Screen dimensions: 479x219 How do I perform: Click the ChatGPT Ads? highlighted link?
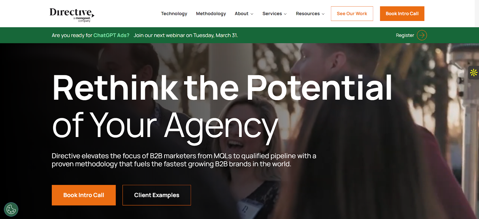tap(111, 35)
